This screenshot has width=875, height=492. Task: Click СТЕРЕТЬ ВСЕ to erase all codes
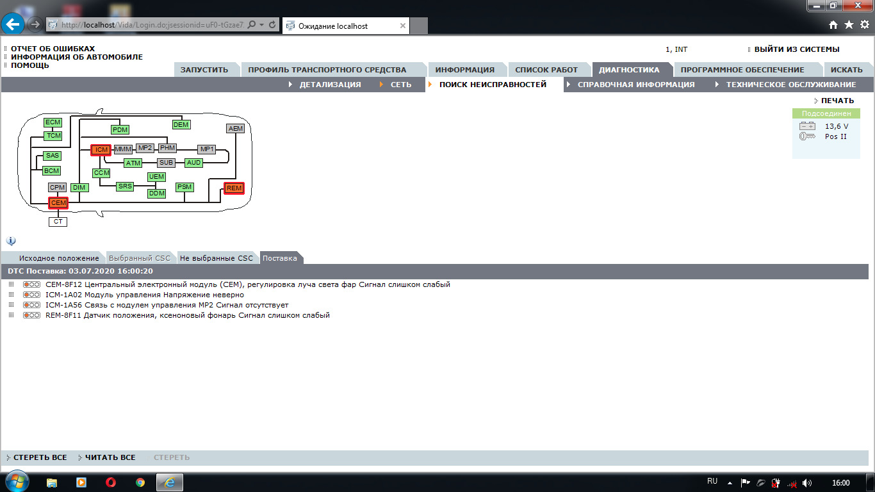pos(40,457)
